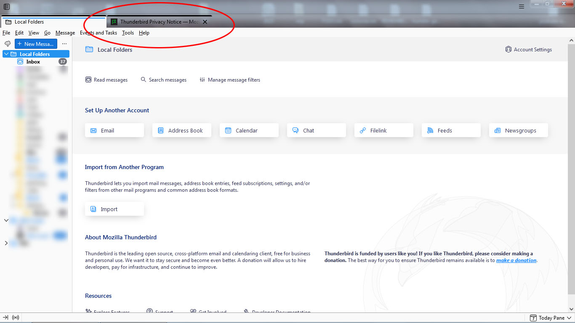
Task: Open the View menu
Action: tap(34, 33)
